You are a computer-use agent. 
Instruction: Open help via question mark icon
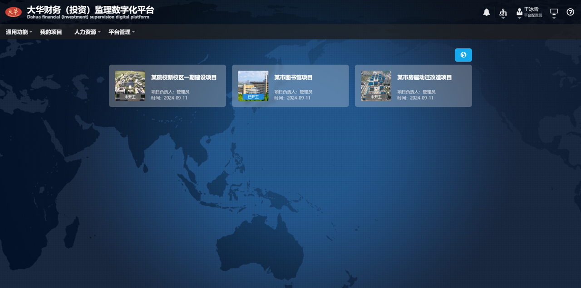pyautogui.click(x=571, y=12)
